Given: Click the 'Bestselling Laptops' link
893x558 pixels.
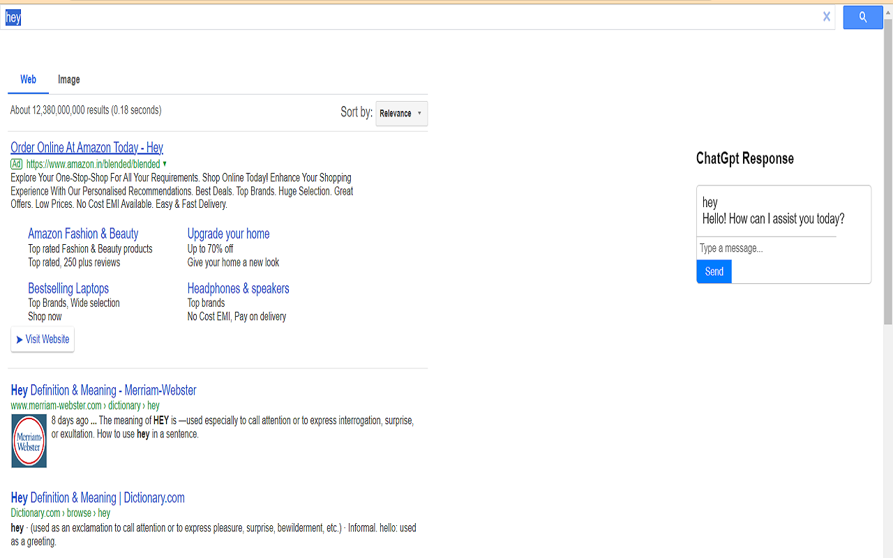Looking at the screenshot, I should pos(68,288).
